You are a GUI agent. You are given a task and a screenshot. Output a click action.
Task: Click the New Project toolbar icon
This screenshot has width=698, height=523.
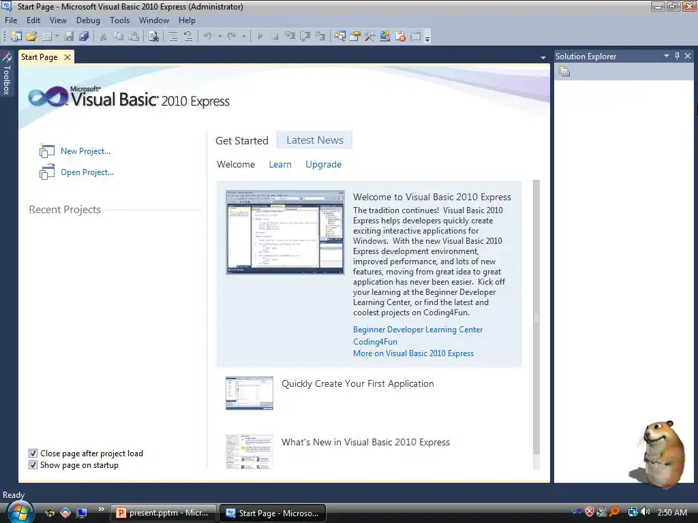[16, 37]
